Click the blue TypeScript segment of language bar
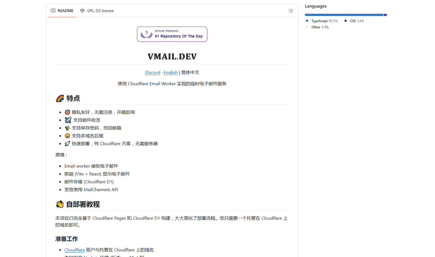Screen dimensions: 435x257 (344, 15)
